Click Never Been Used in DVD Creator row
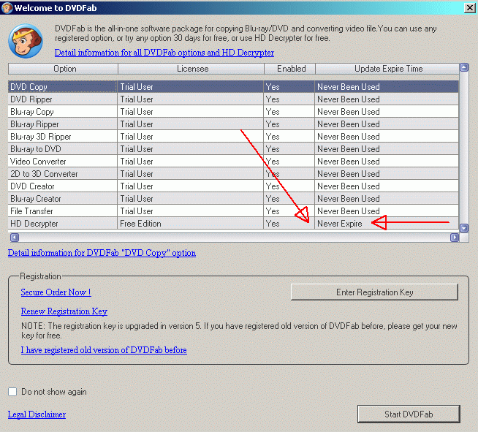The width and height of the screenshot is (478, 432). 386,186
